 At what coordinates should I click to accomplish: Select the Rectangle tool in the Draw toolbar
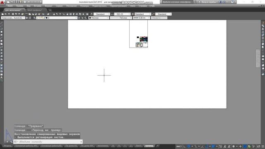tap(2, 35)
